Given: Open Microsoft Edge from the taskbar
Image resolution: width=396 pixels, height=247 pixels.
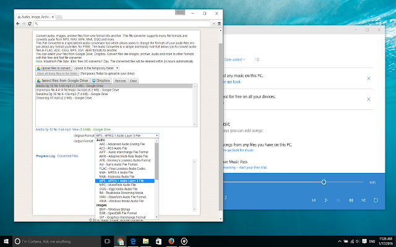Looking at the screenshot, I should coord(133,241).
